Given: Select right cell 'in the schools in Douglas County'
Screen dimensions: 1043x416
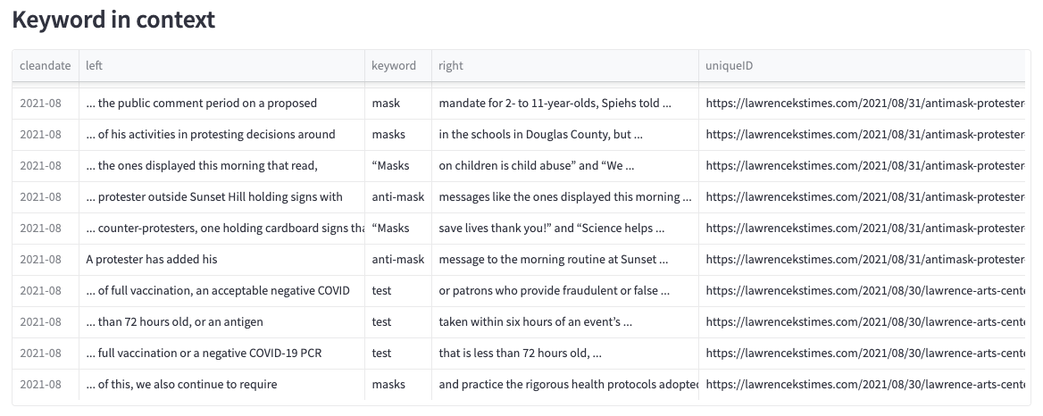Looking at the screenshot, I should (564, 134).
